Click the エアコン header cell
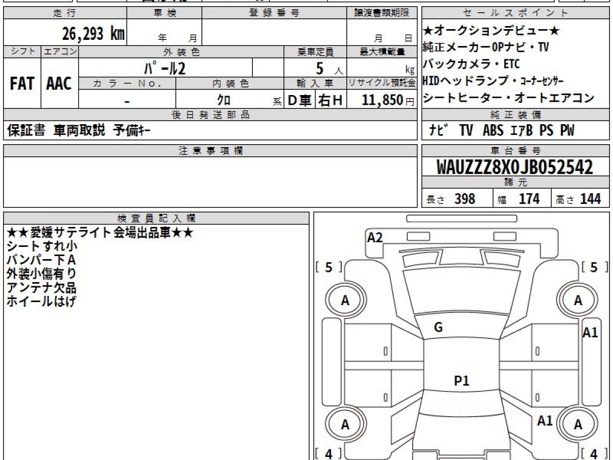 tap(60, 52)
